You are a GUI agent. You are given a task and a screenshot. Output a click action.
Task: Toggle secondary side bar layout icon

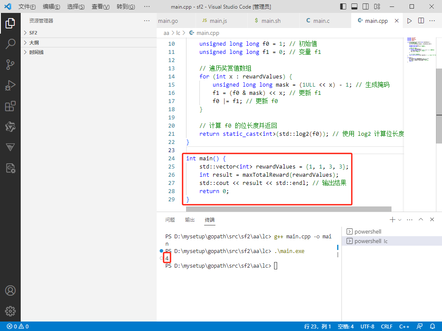(366, 6)
